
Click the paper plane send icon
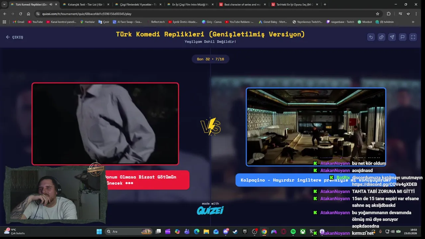tap(392, 37)
